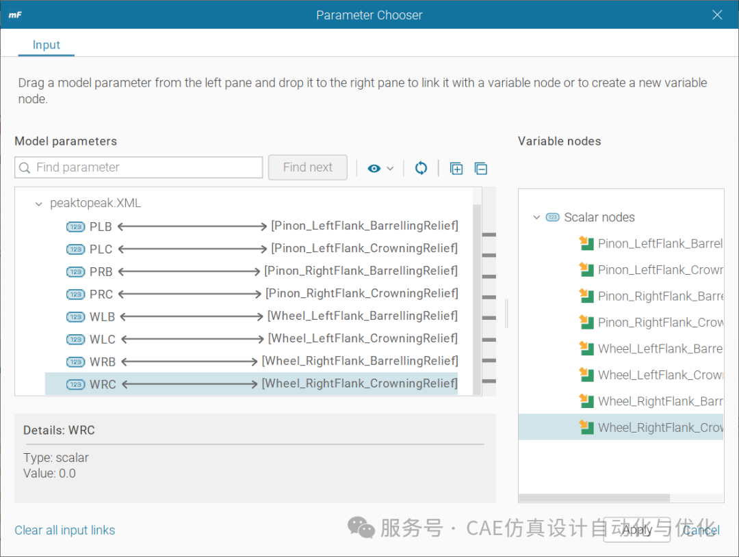Select the PRC parameter label

click(x=101, y=295)
